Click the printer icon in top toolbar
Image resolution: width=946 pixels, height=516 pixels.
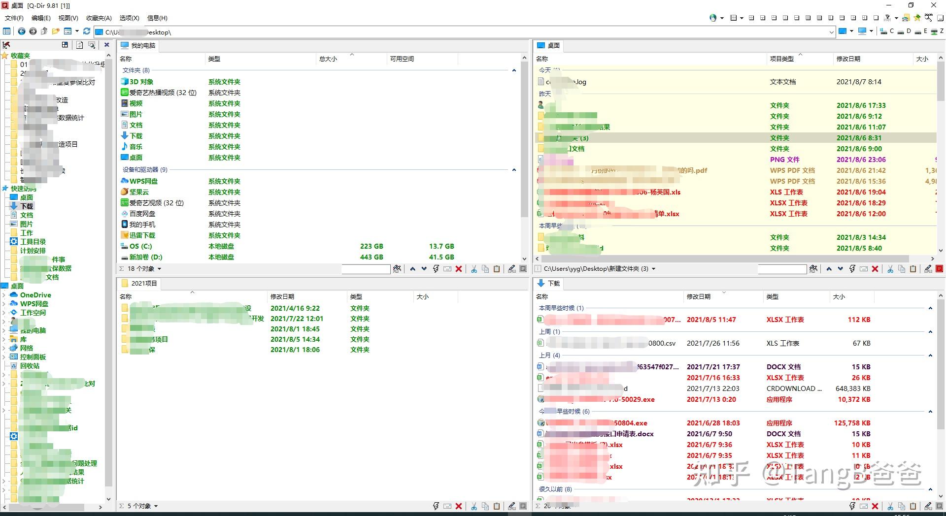tap(906, 18)
